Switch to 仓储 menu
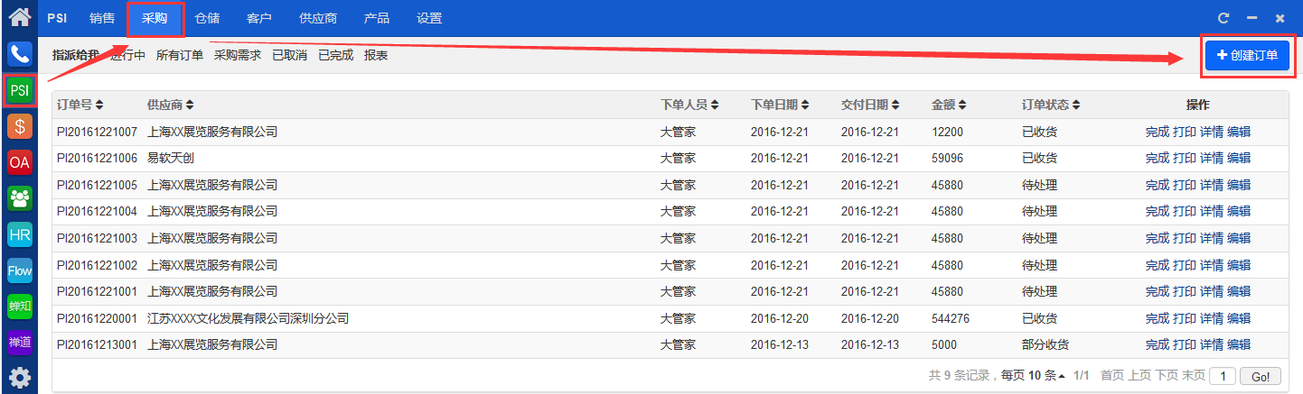Viewport: 1303px width, 394px height. [x=207, y=18]
